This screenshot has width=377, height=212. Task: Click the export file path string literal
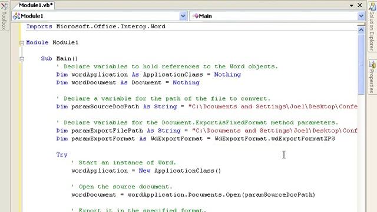tap(275, 131)
